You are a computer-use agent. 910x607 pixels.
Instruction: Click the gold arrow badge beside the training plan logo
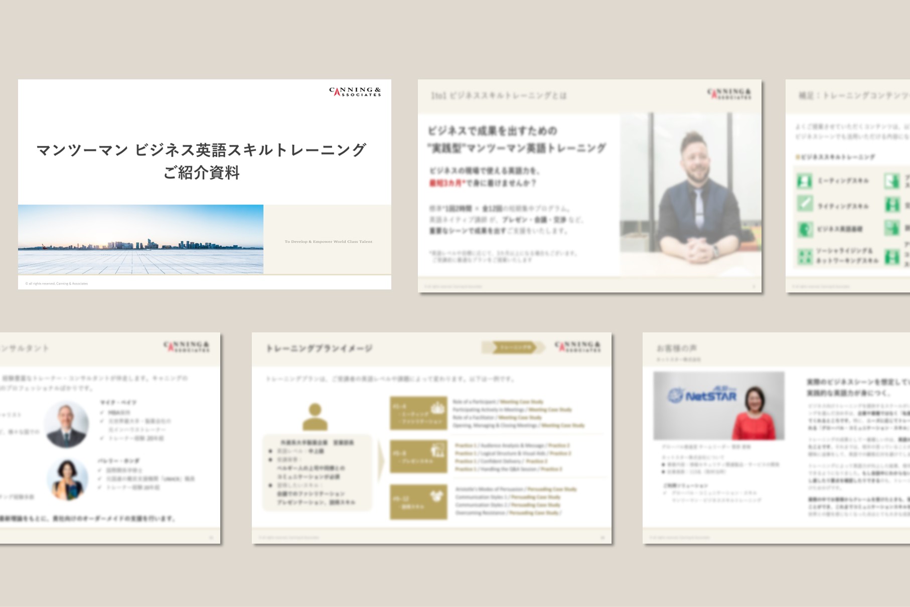click(x=513, y=347)
